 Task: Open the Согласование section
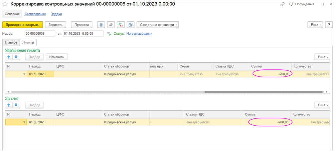point(35,14)
